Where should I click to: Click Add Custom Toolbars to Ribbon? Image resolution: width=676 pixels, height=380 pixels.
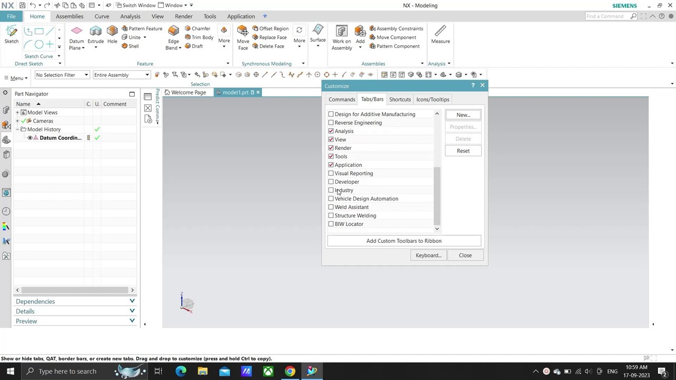pos(404,241)
